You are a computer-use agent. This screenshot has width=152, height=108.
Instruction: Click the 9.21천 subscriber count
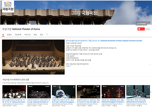(147, 29)
